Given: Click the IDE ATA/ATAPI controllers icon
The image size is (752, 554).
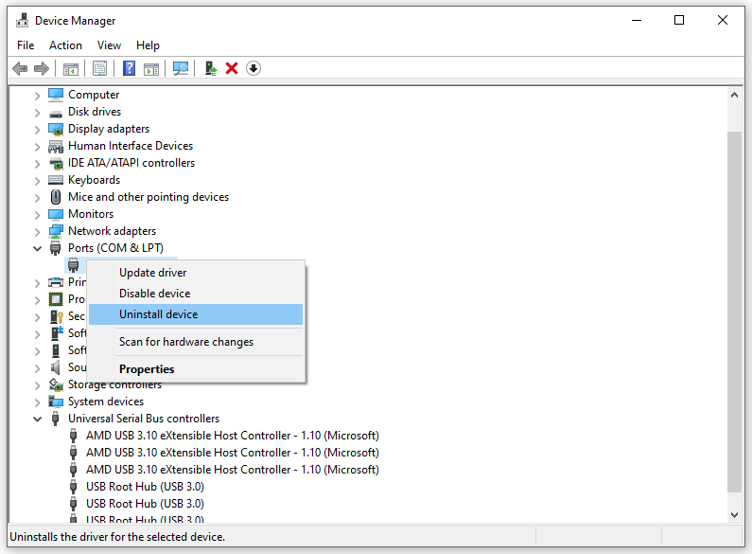Looking at the screenshot, I should 56,163.
